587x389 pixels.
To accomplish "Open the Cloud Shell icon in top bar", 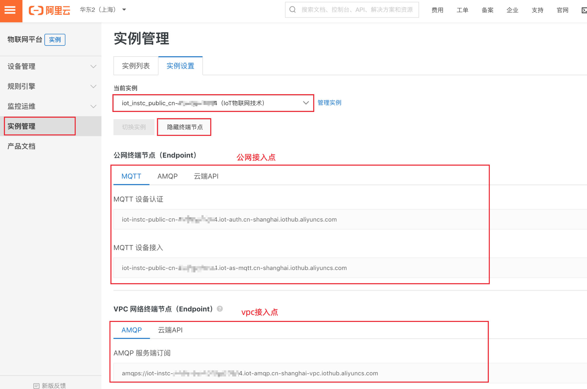I will tap(584, 10).
